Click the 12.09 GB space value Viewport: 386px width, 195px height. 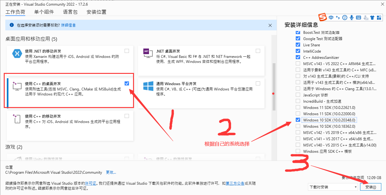pos(374,177)
